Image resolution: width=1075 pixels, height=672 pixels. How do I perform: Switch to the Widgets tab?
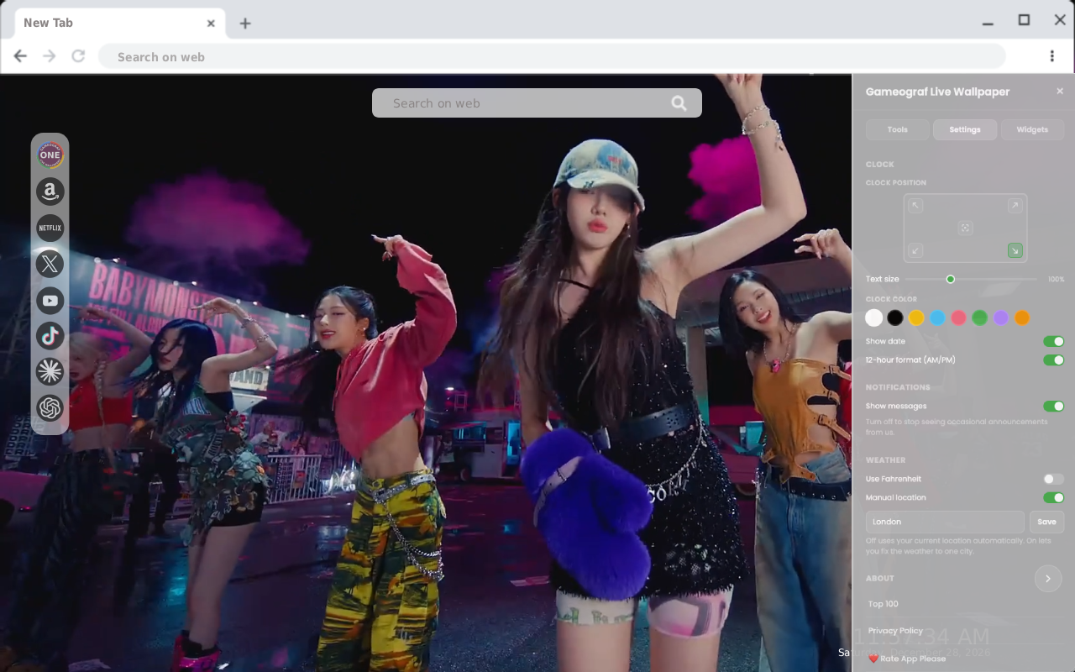tap(1032, 129)
